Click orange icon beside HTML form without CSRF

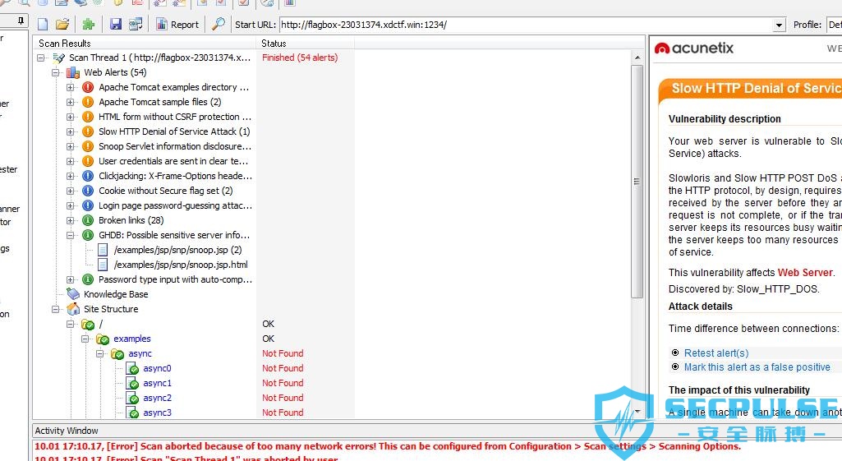click(x=88, y=117)
